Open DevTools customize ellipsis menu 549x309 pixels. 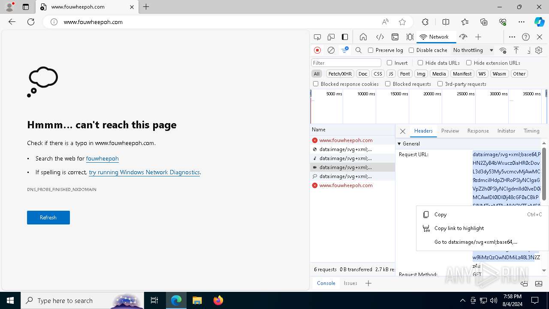click(x=512, y=37)
